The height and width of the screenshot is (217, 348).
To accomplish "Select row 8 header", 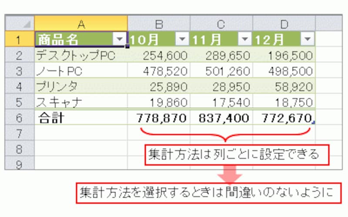I will coord(20,148).
